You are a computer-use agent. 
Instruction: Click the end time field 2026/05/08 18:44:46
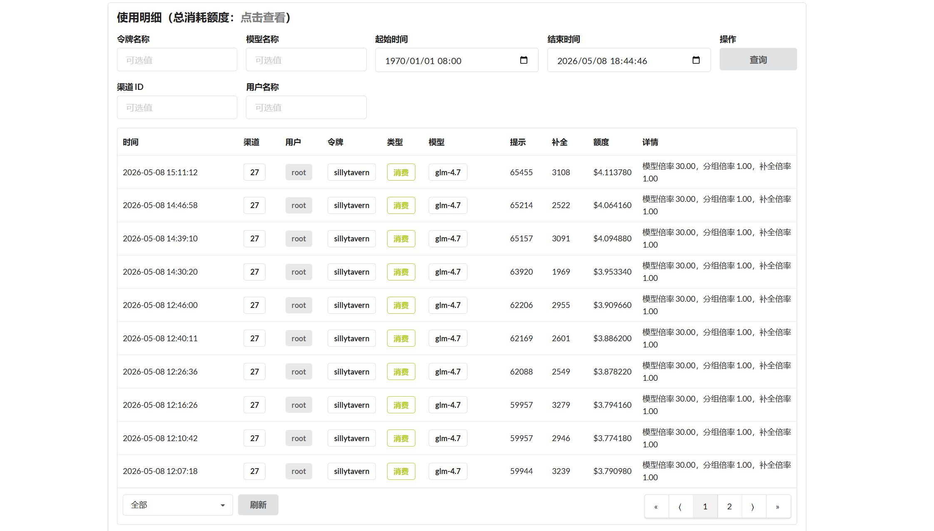(628, 60)
